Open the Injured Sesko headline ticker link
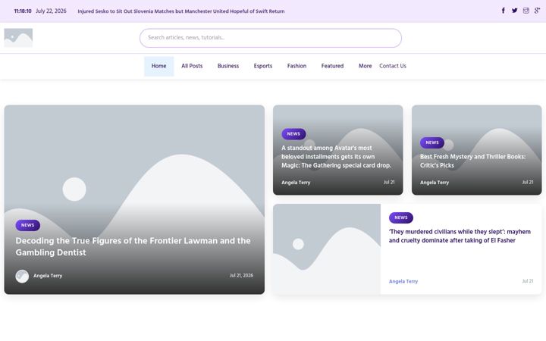 pos(181,11)
